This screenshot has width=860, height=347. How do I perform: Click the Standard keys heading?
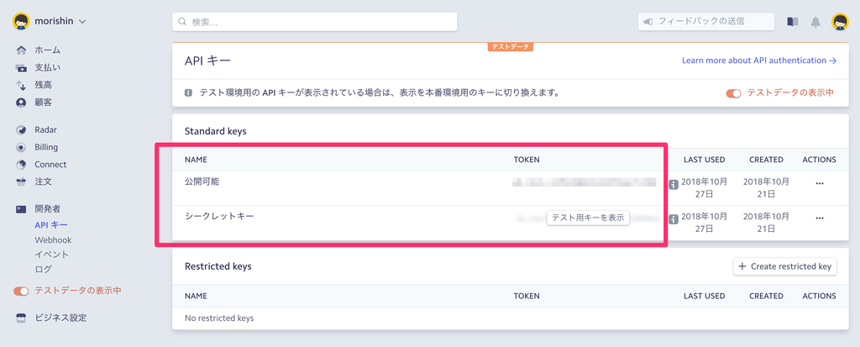[216, 131]
